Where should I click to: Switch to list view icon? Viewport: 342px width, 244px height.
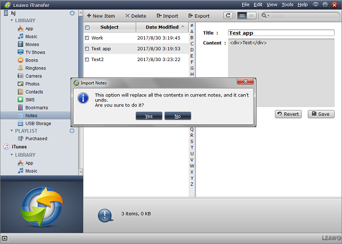(x=242, y=16)
